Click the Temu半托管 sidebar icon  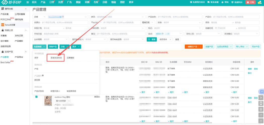click(x=3, y=25)
